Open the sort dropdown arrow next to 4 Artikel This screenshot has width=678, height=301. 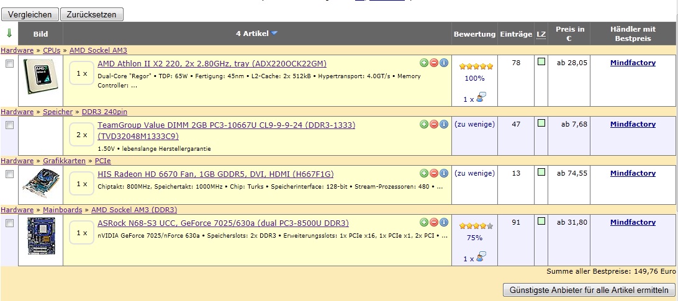coord(274,34)
